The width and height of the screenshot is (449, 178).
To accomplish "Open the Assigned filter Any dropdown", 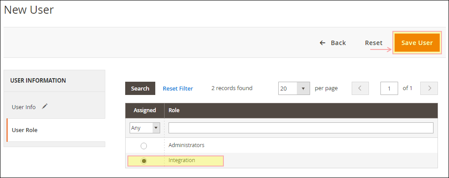I will 145,128.
